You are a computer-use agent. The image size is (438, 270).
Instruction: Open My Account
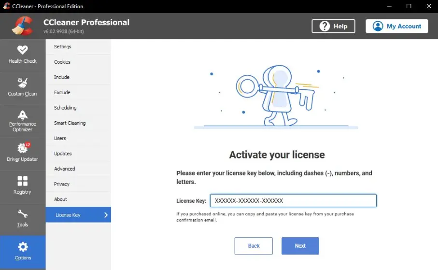pyautogui.click(x=396, y=26)
